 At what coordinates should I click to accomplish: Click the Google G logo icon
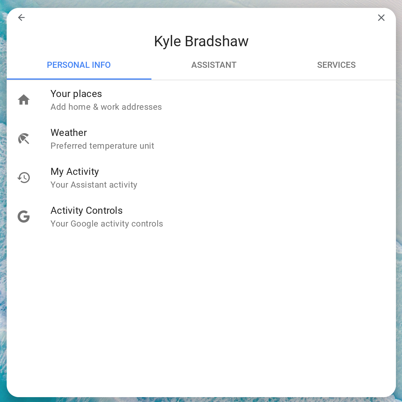pyautogui.click(x=24, y=217)
